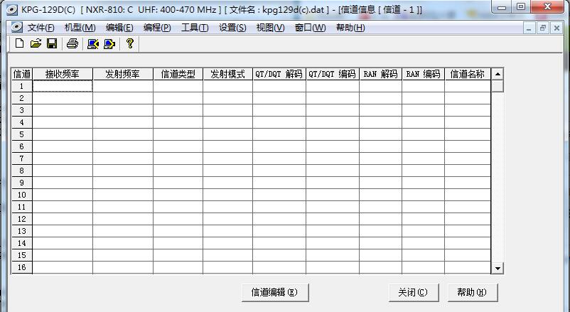Click the scrollbar down arrow of channel table

(x=498, y=268)
